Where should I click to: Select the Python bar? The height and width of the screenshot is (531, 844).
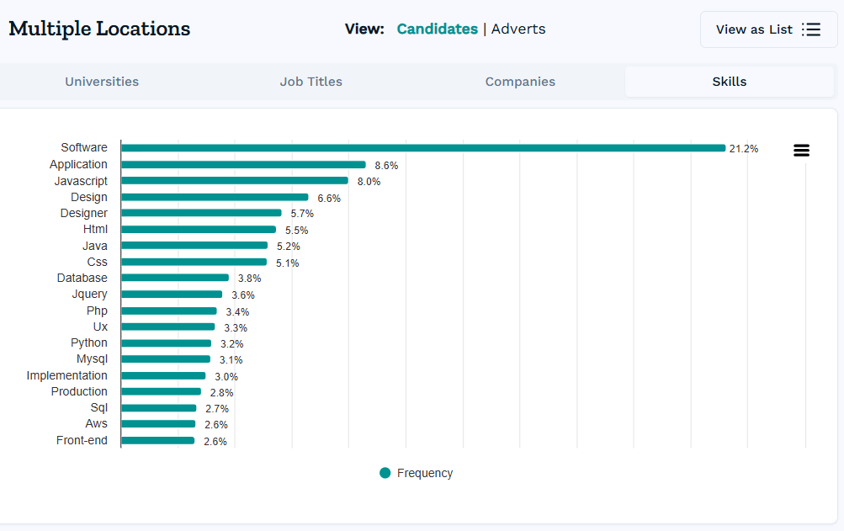tap(165, 342)
